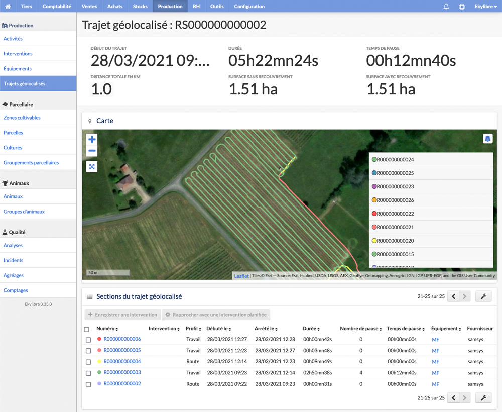The image size is (502, 412).
Task: Click purple swatch for R000000000023 in legend
Action: point(374,186)
